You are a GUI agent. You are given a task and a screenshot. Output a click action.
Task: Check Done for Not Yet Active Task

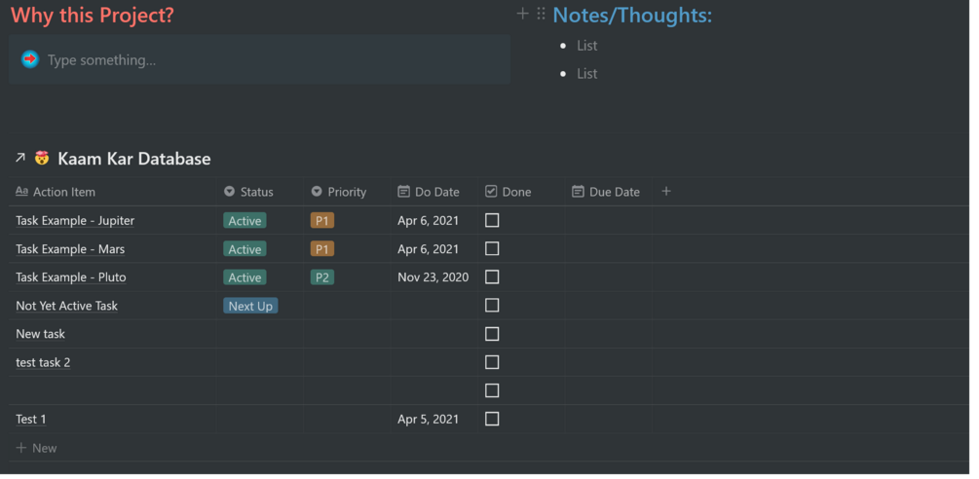tap(492, 306)
